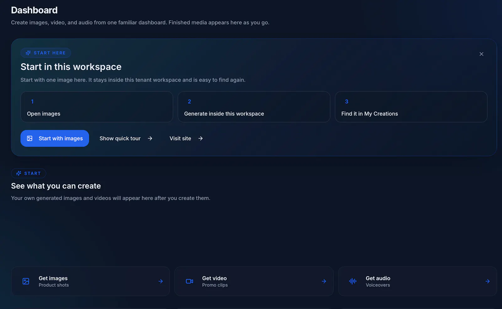This screenshot has width=502, height=309.
Task: Open the Get images card
Action: pyautogui.click(x=90, y=281)
